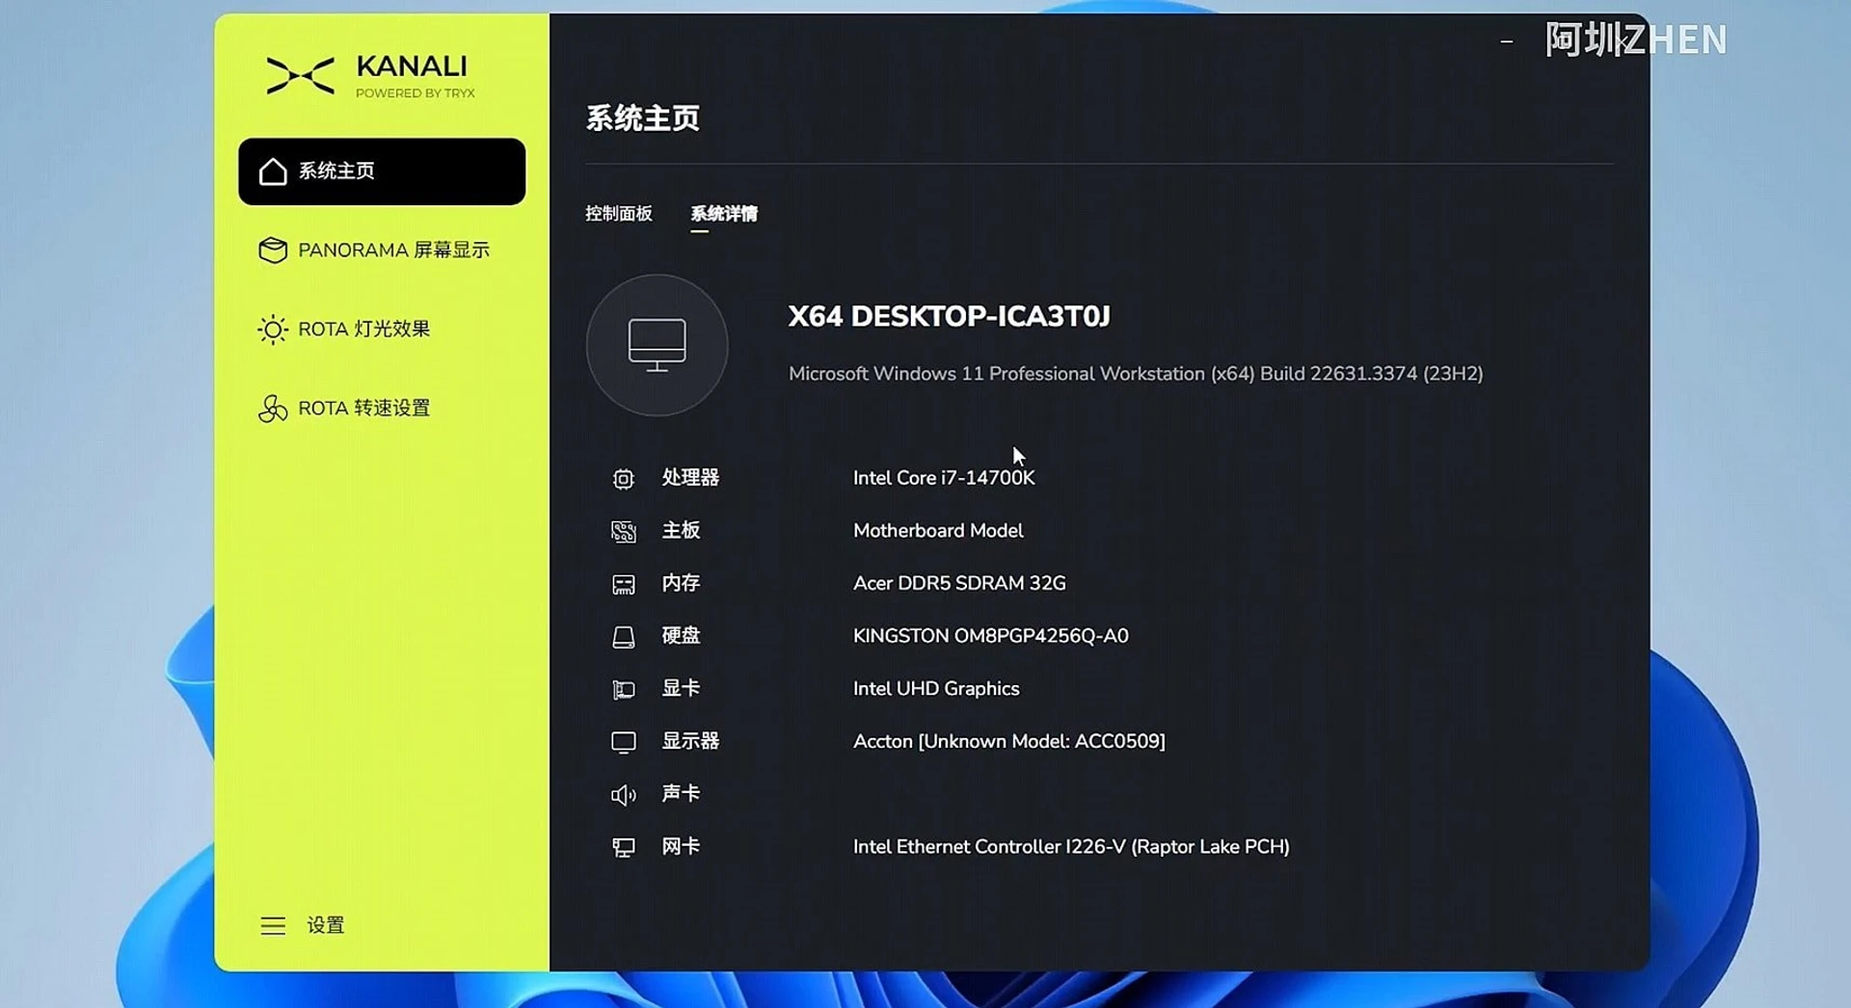The height and width of the screenshot is (1008, 1851).
Task: Click the home icon in the sidebar
Action: [x=273, y=172]
